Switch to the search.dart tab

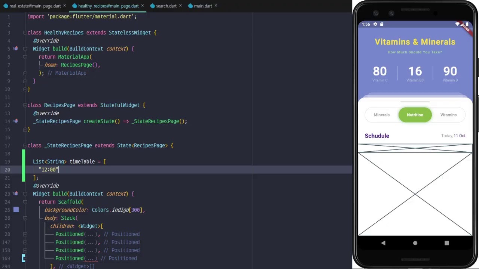point(166,6)
